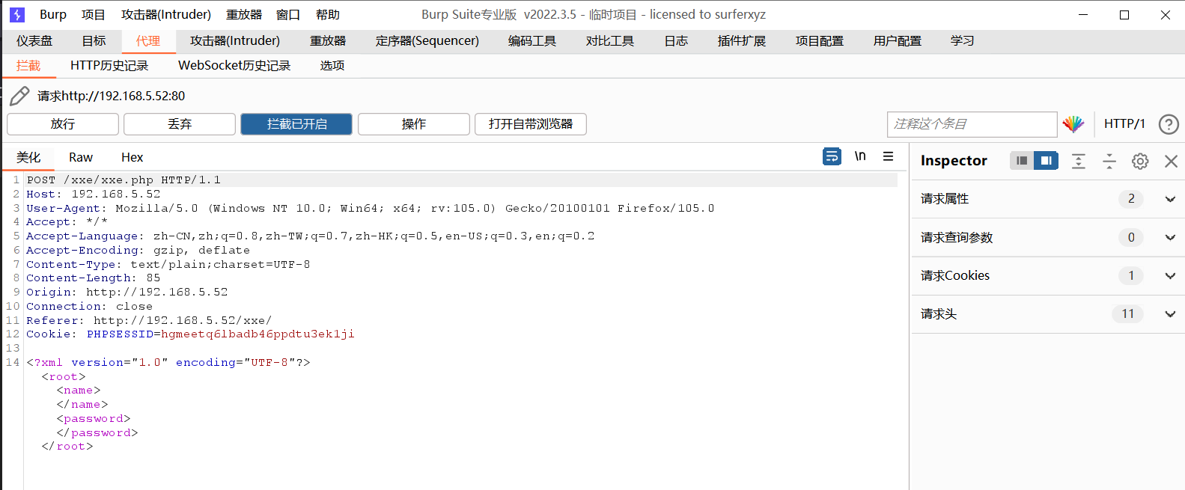Open the 窗口 menu
Image resolution: width=1185 pixels, height=490 pixels.
click(x=288, y=14)
